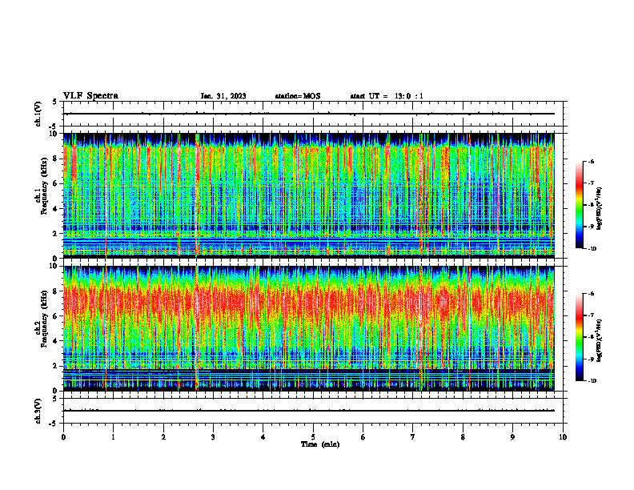Click time axis tick label "6"
The width and height of the screenshot is (634, 490).
coord(363,437)
